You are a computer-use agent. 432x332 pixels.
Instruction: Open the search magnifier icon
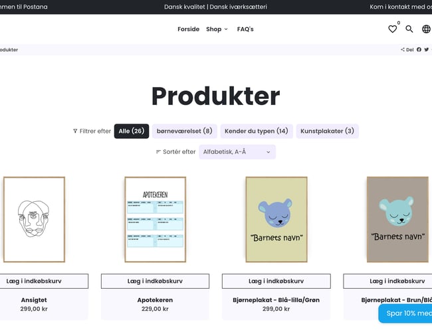tap(409, 29)
